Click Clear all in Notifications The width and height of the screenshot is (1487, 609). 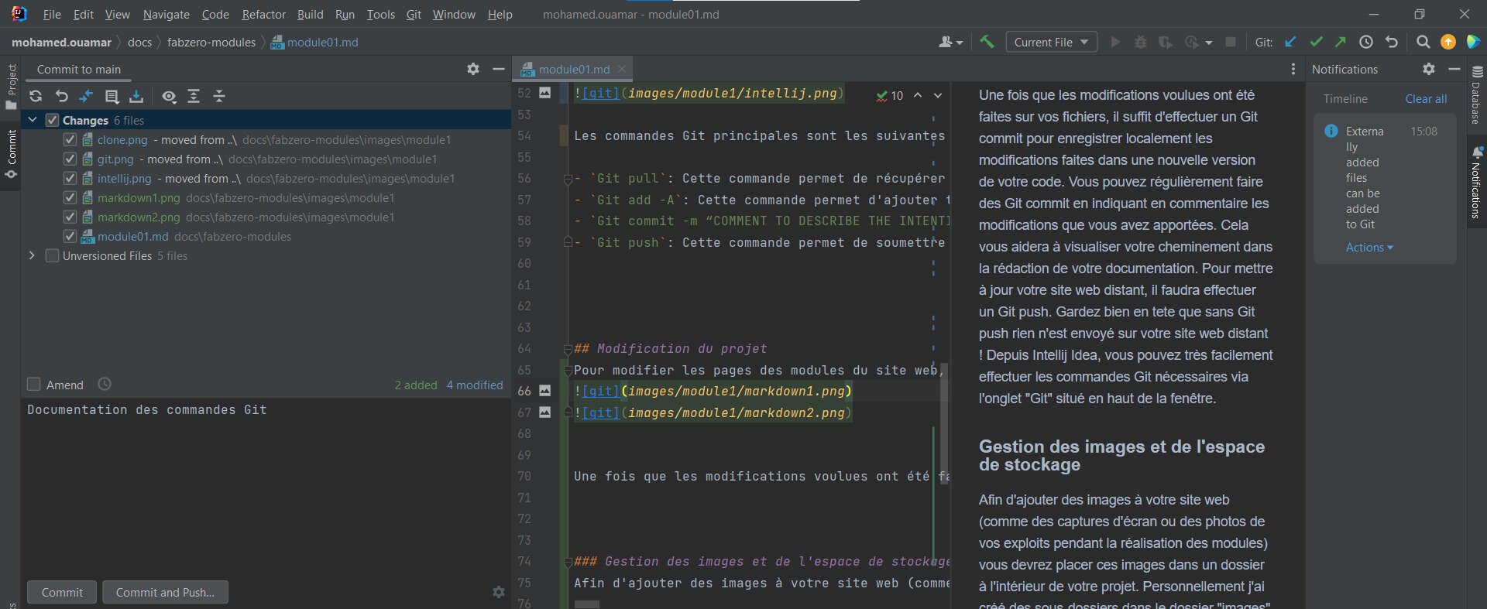[1426, 99]
